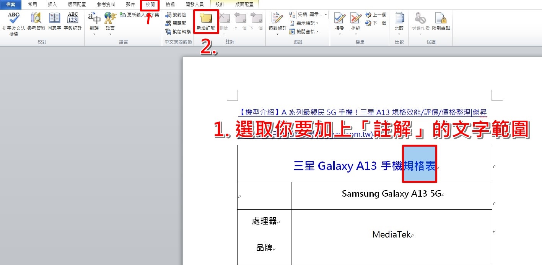Jump to 下一個 next change
The height and width of the screenshot is (265, 542).
(376, 23)
